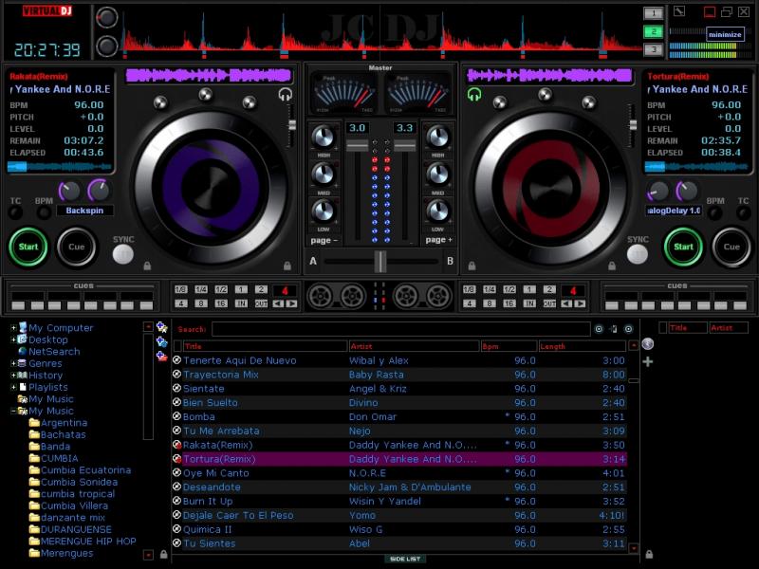Click SIDE LIST button at bottom
The width and height of the screenshot is (759, 569).
pyautogui.click(x=405, y=559)
